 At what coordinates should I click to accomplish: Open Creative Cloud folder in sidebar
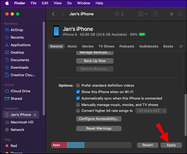click(20, 75)
